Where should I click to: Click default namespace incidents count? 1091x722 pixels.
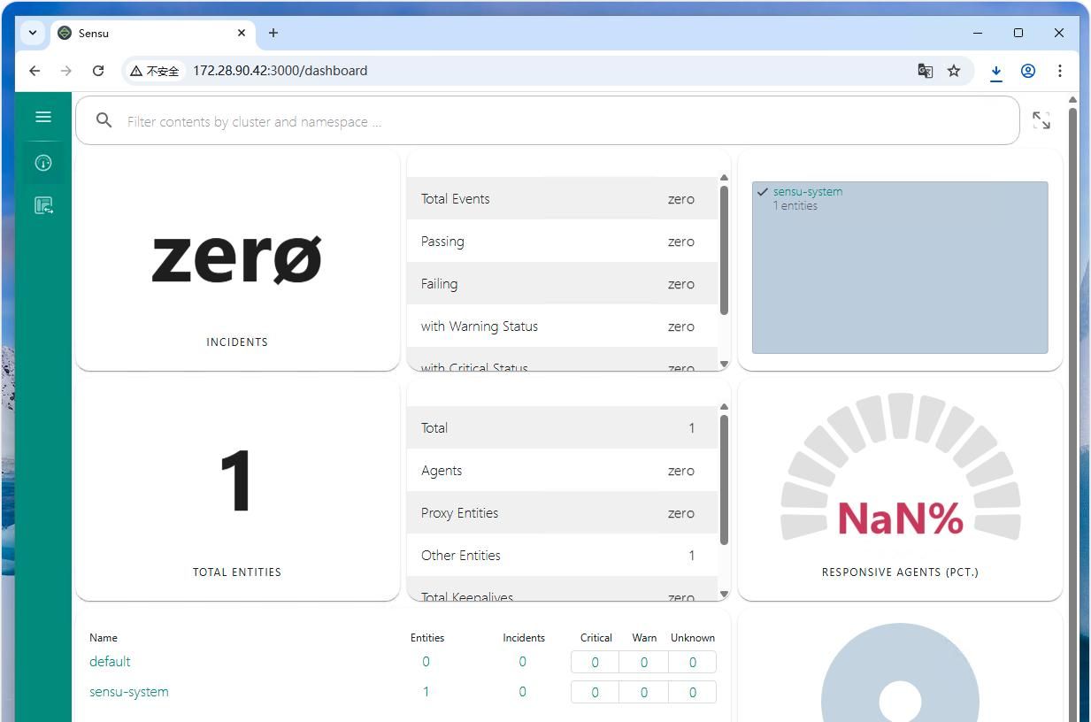[522, 662]
